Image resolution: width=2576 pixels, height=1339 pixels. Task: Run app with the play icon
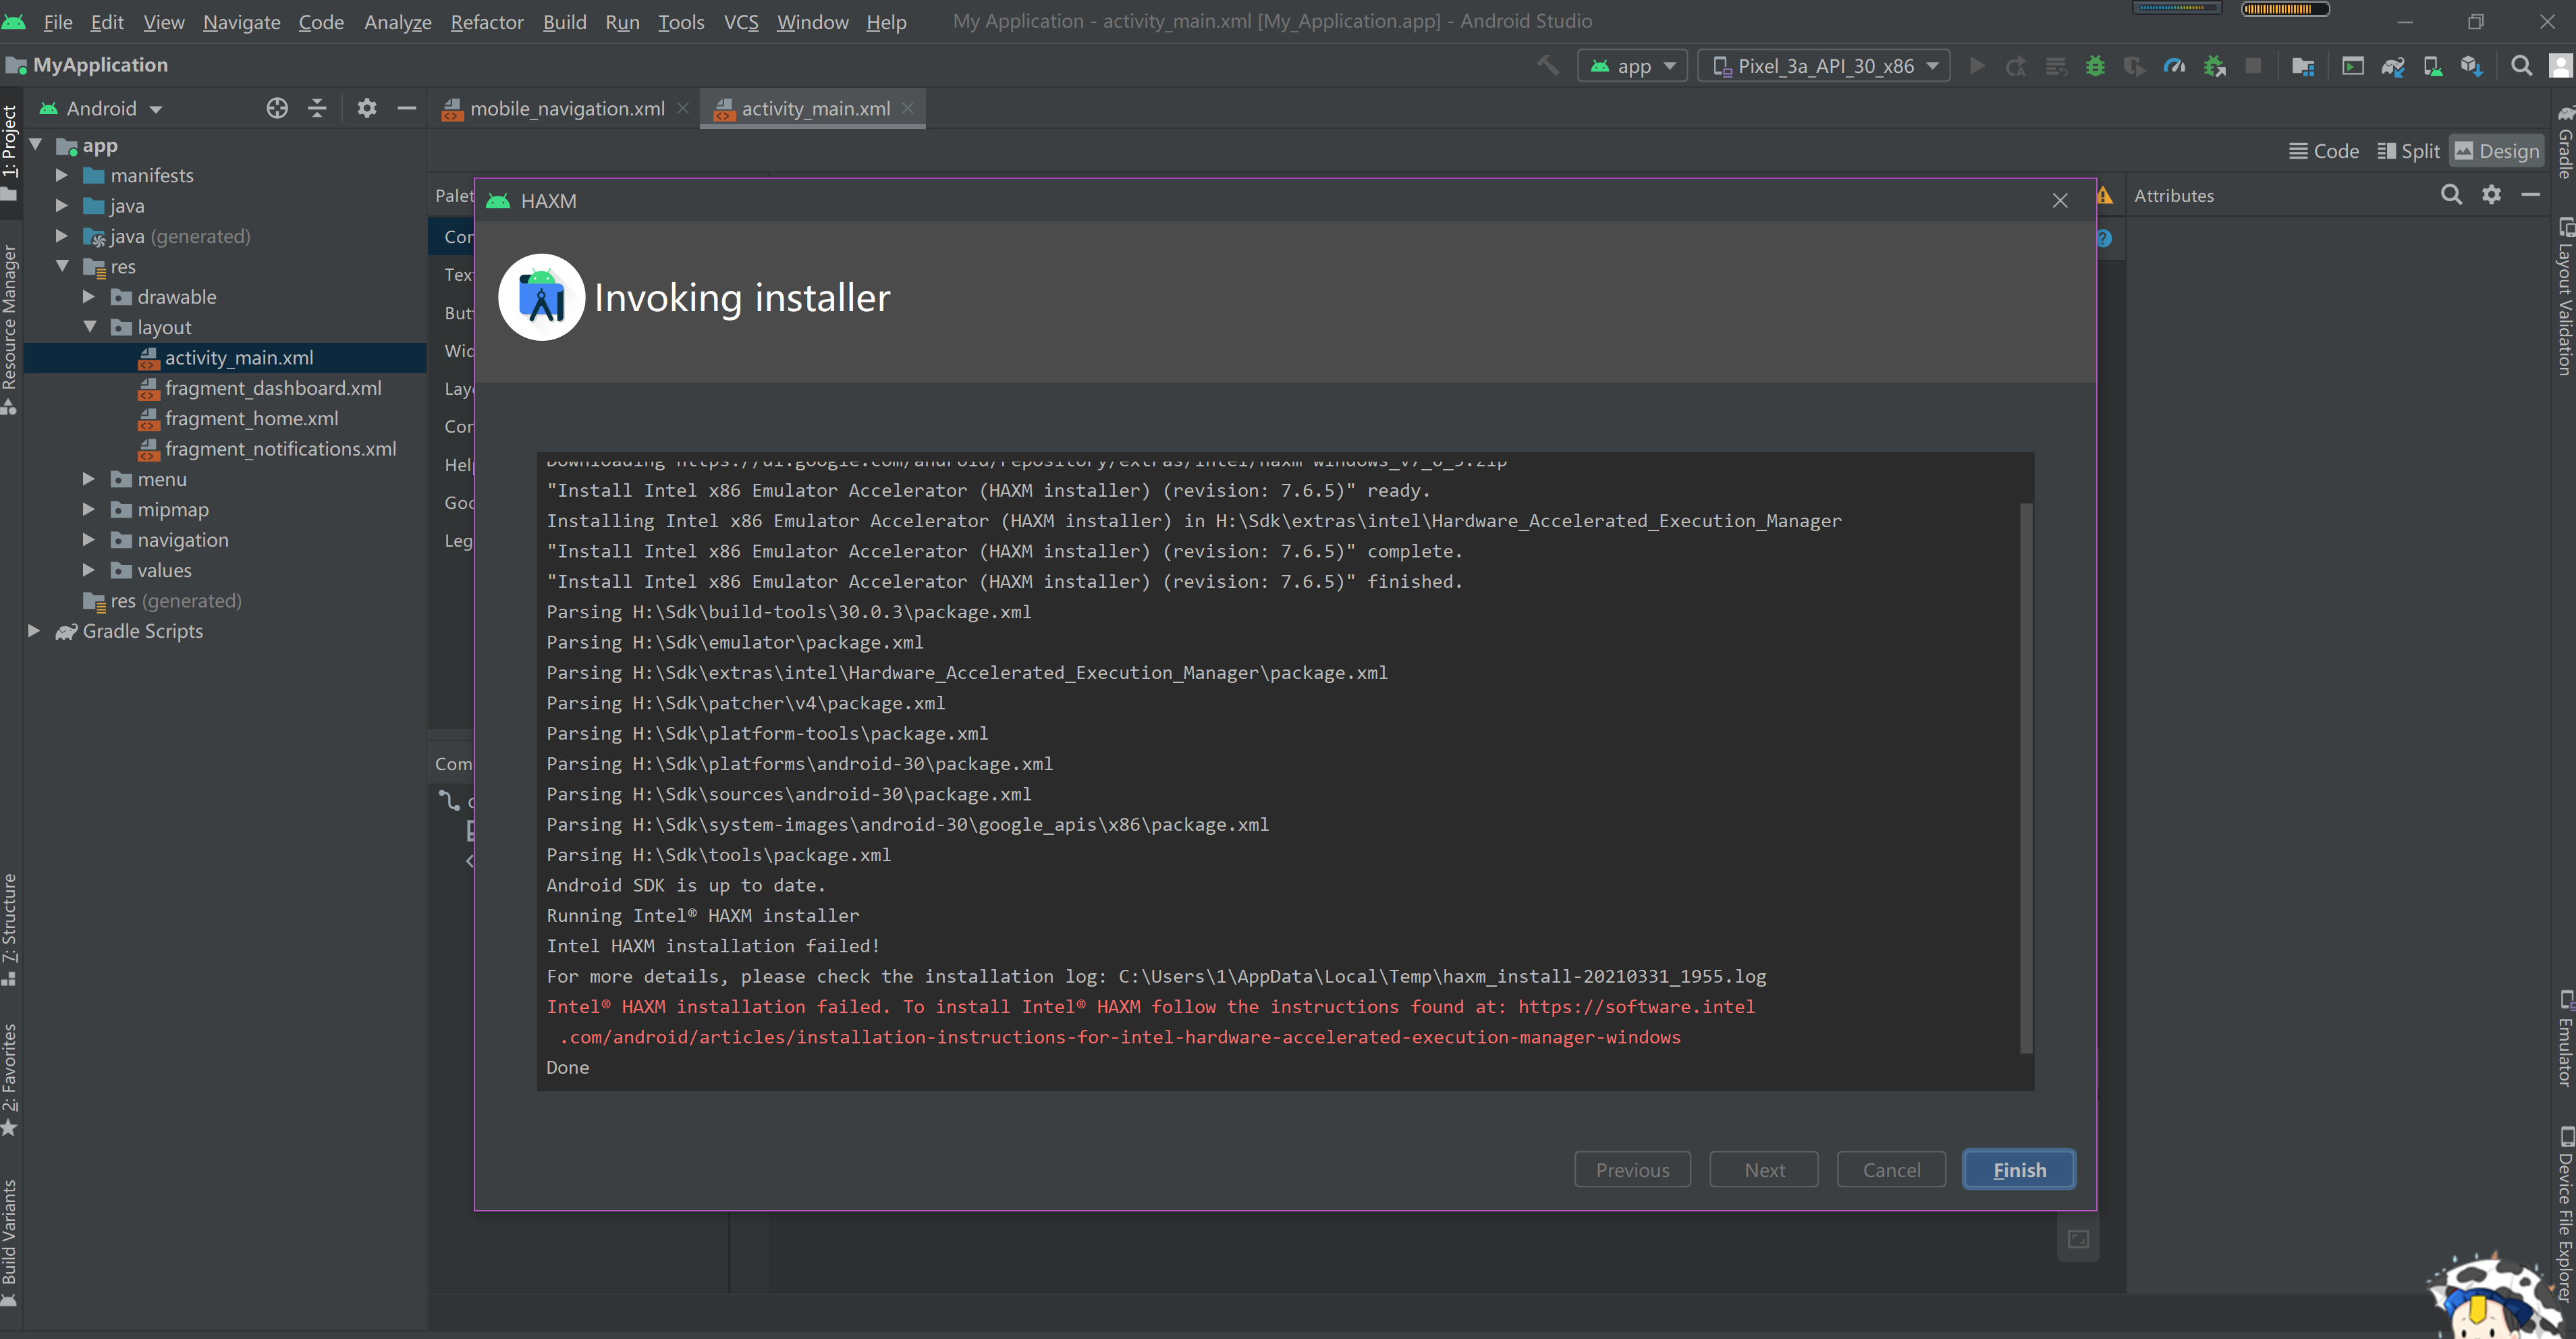(1977, 66)
